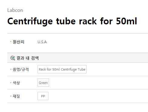Click the 색상 color row label
Screen dimensions: 148x112
(x=16, y=83)
